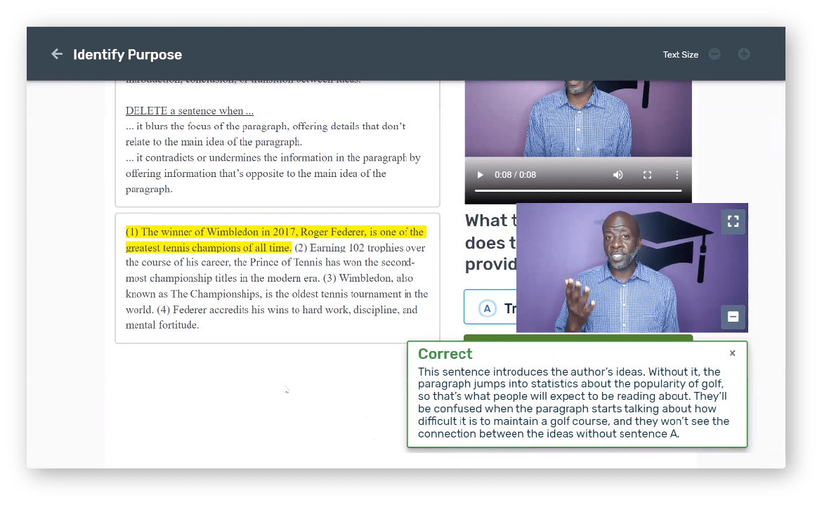822x505 pixels.
Task: Click the sentence 'Earning 102 trophies over'
Action: pyautogui.click(x=367, y=248)
